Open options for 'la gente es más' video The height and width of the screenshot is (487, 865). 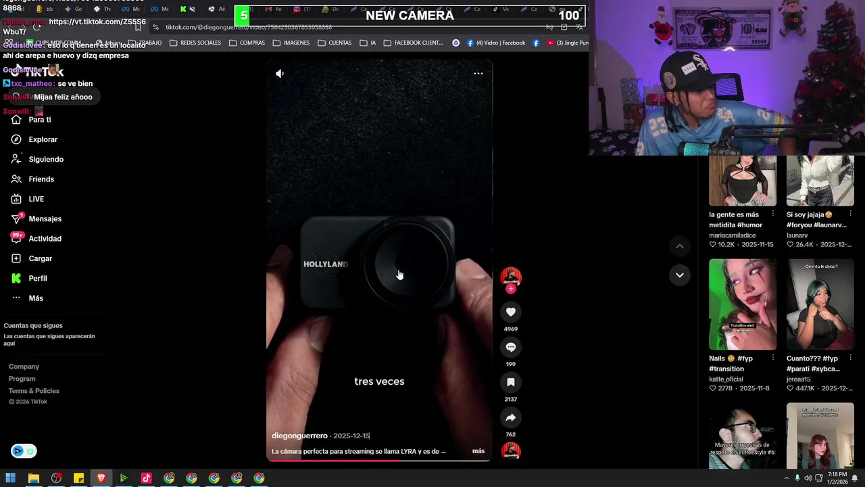tap(772, 214)
